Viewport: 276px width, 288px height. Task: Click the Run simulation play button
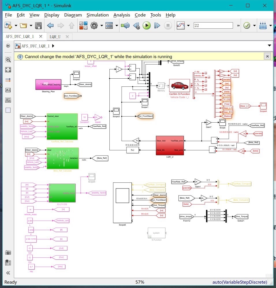(147, 25)
